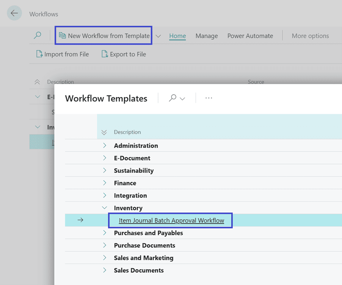Switch to the Home tab
Screen dimensions: 342x285
point(177,36)
